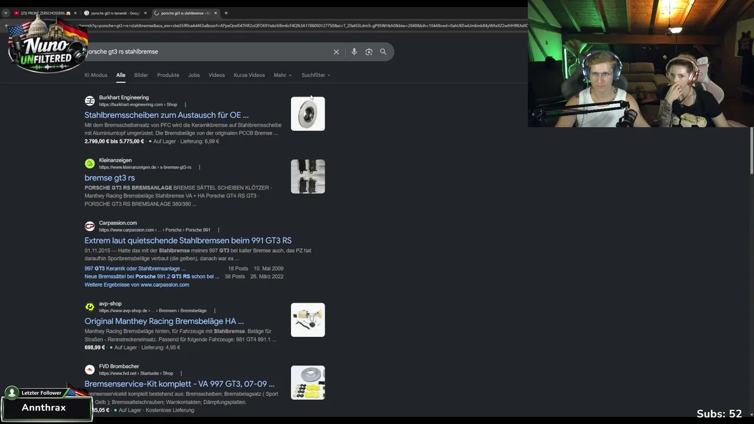Screen dimensions: 754x424
Task: Click the page vertical scrollbar
Action: (752, 150)
